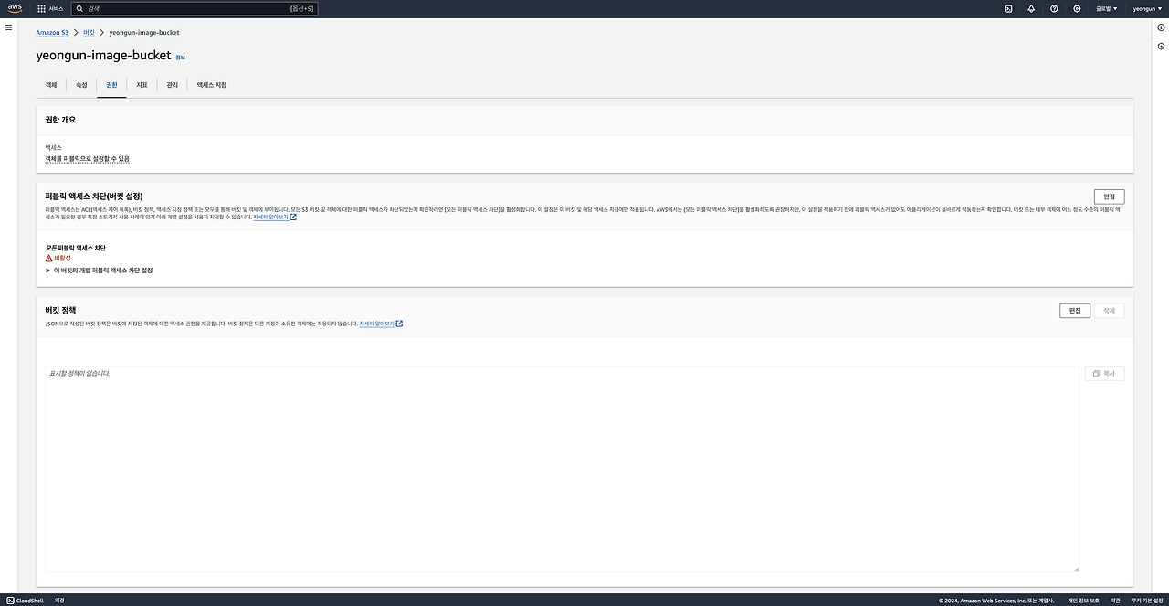Image resolution: width=1169 pixels, height=606 pixels.
Task: Open the notifications bell icon
Action: point(1031,8)
